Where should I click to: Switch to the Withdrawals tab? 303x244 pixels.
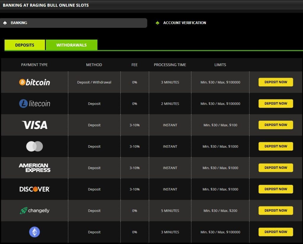tap(72, 45)
